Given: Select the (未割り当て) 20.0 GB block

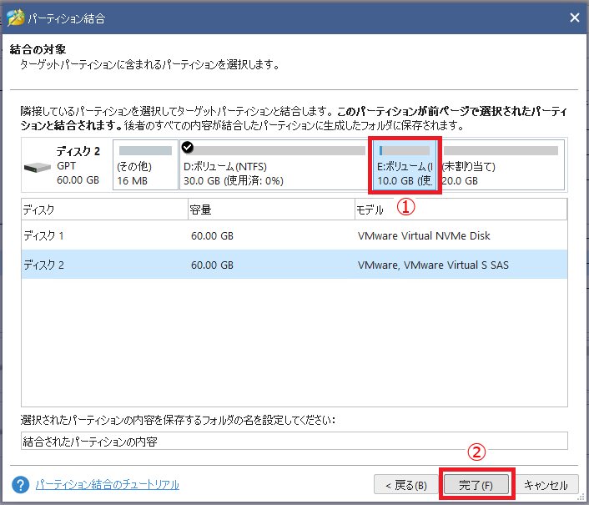Looking at the screenshot, I should point(501,165).
